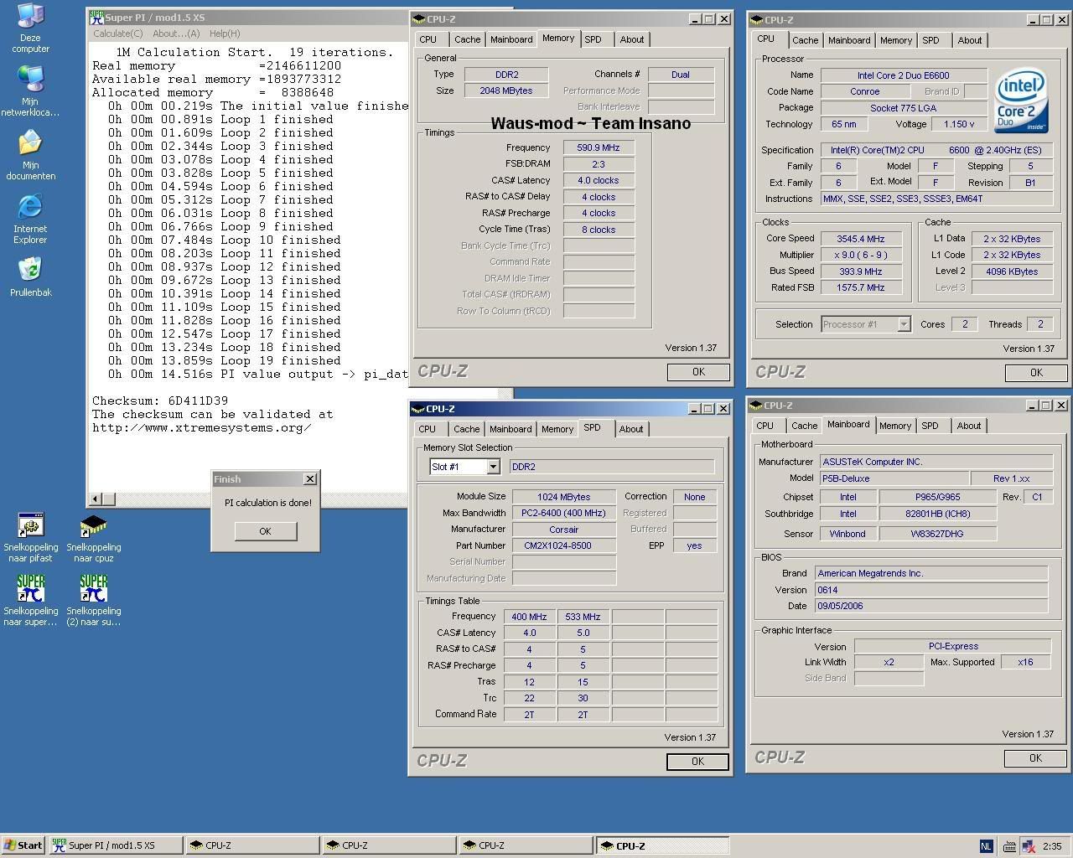This screenshot has width=1073, height=858.
Task: Click OK in the Finish dialog
Action: point(265,531)
